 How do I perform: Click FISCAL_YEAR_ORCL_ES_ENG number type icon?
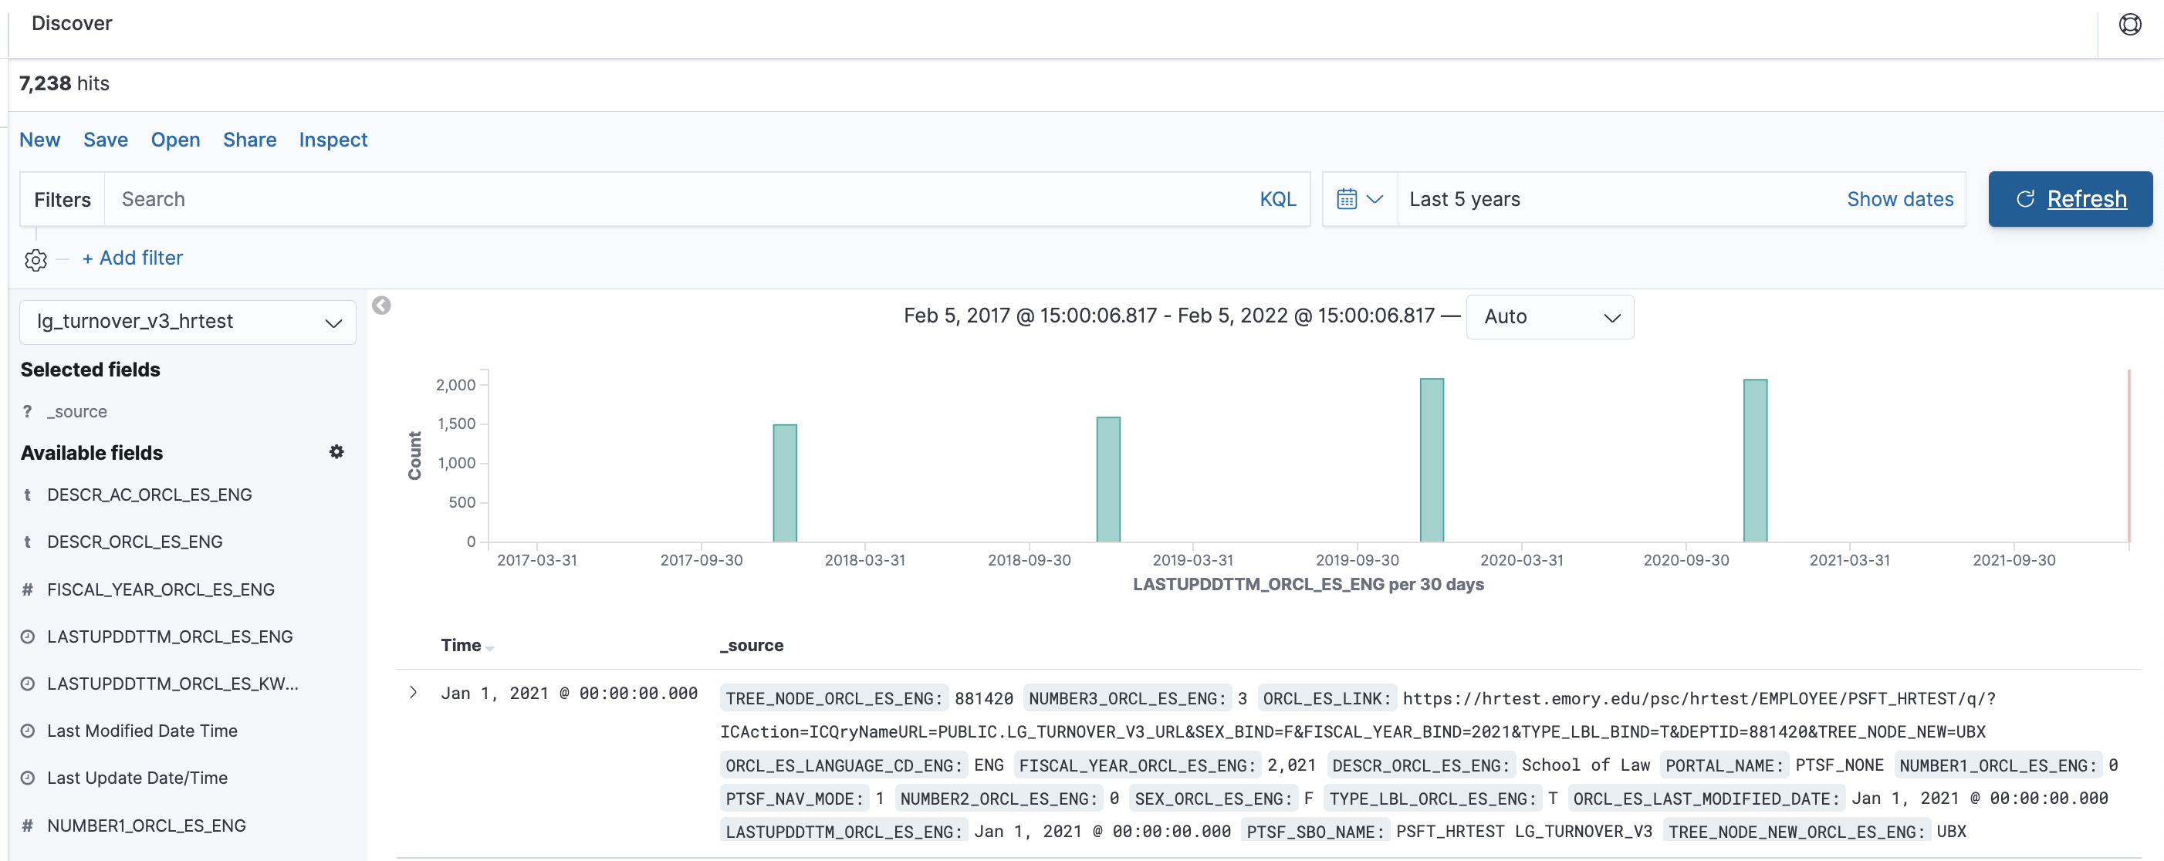[x=28, y=589]
